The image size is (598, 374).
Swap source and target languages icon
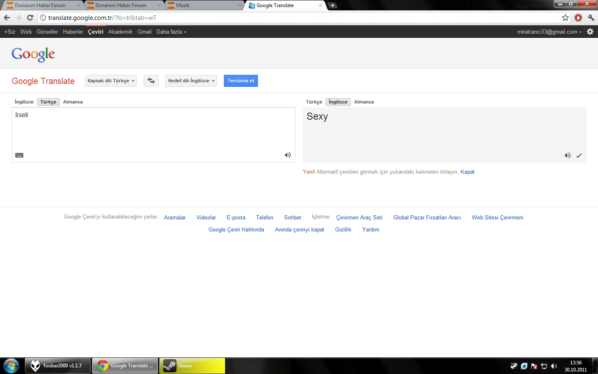151,81
